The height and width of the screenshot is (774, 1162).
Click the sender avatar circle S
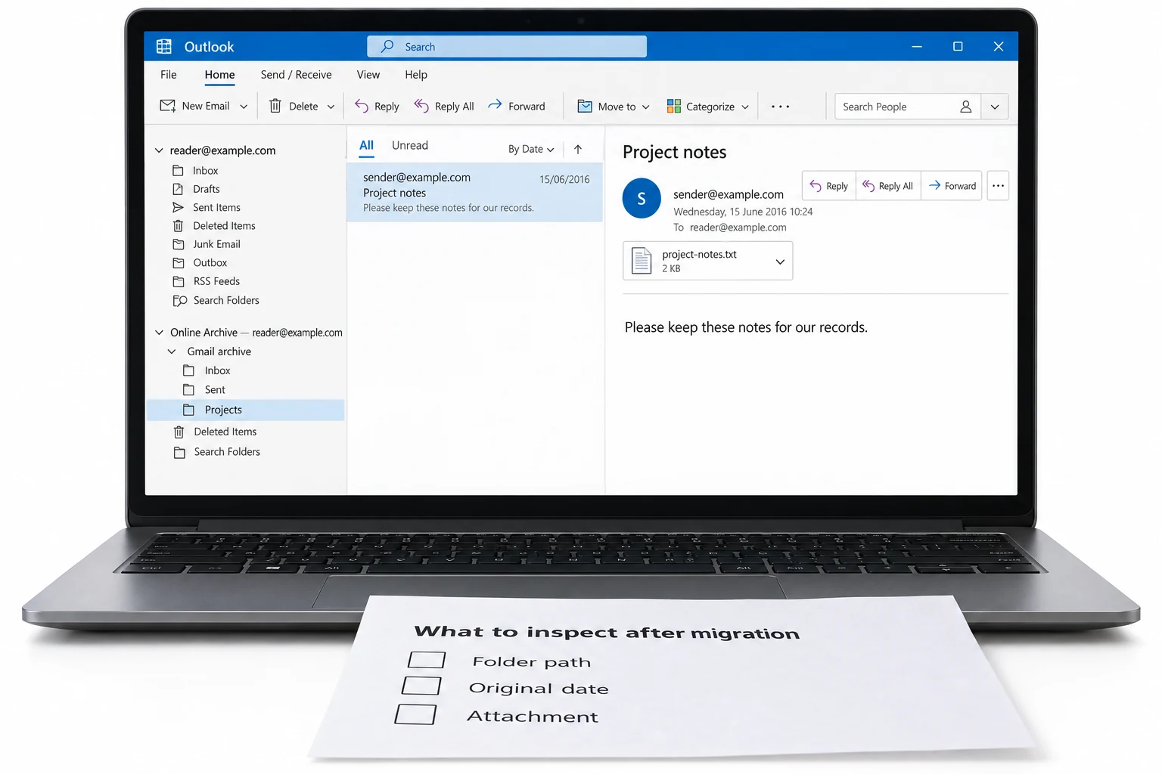click(642, 198)
